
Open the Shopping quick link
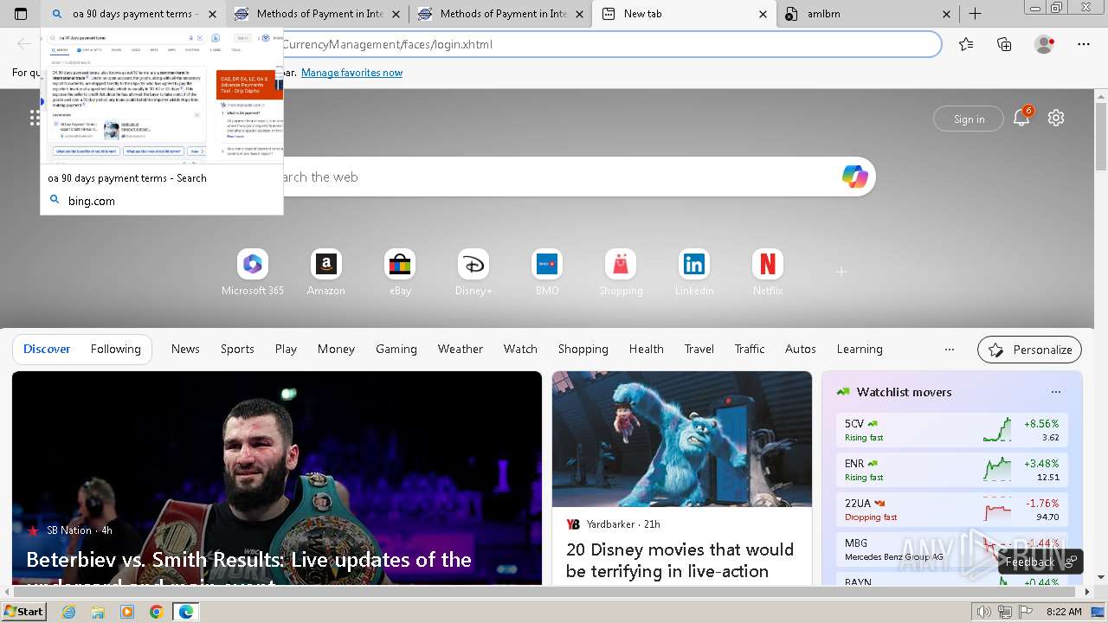pos(621,273)
